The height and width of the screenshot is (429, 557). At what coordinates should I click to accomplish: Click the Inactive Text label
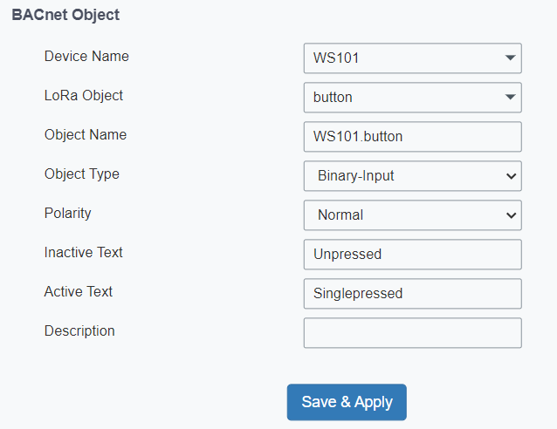point(84,253)
